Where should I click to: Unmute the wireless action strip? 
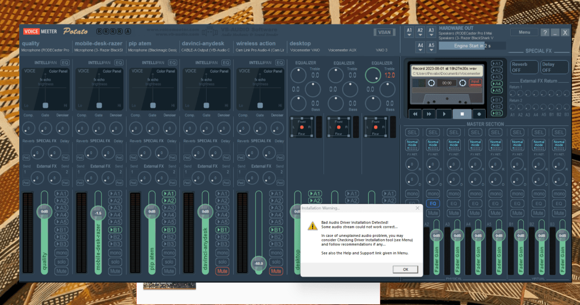coord(276,272)
